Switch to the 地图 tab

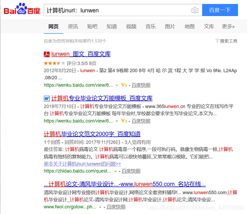tap(190, 26)
